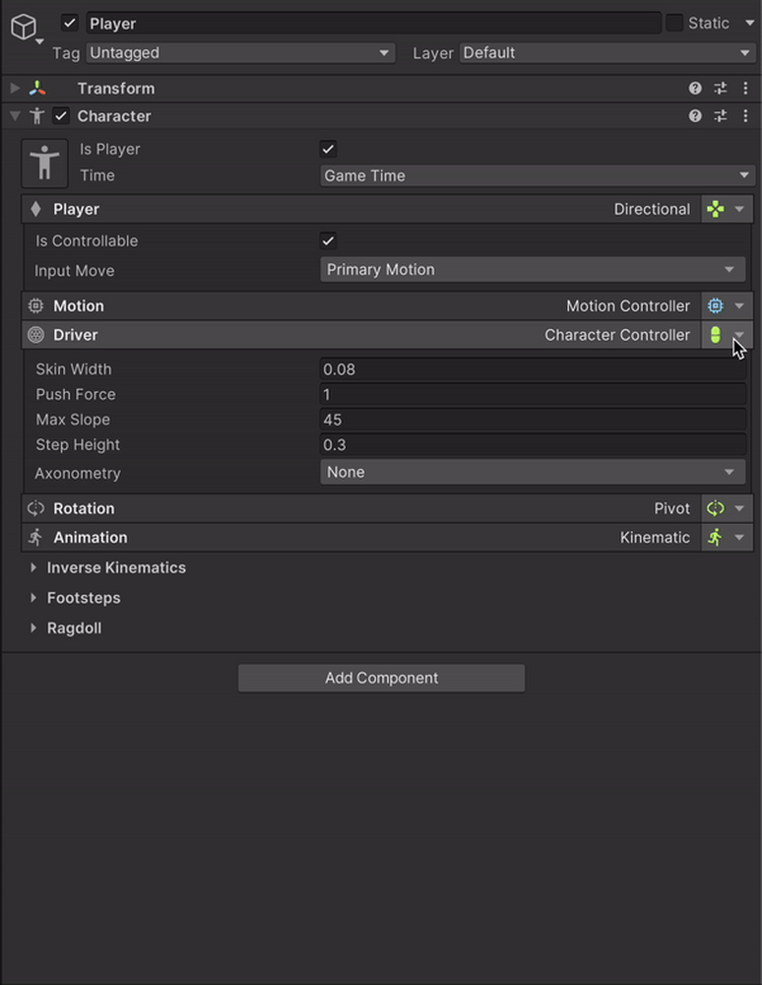The image size is (762, 985).
Task: Click the Character Controller capsule icon
Action: pyautogui.click(x=714, y=335)
